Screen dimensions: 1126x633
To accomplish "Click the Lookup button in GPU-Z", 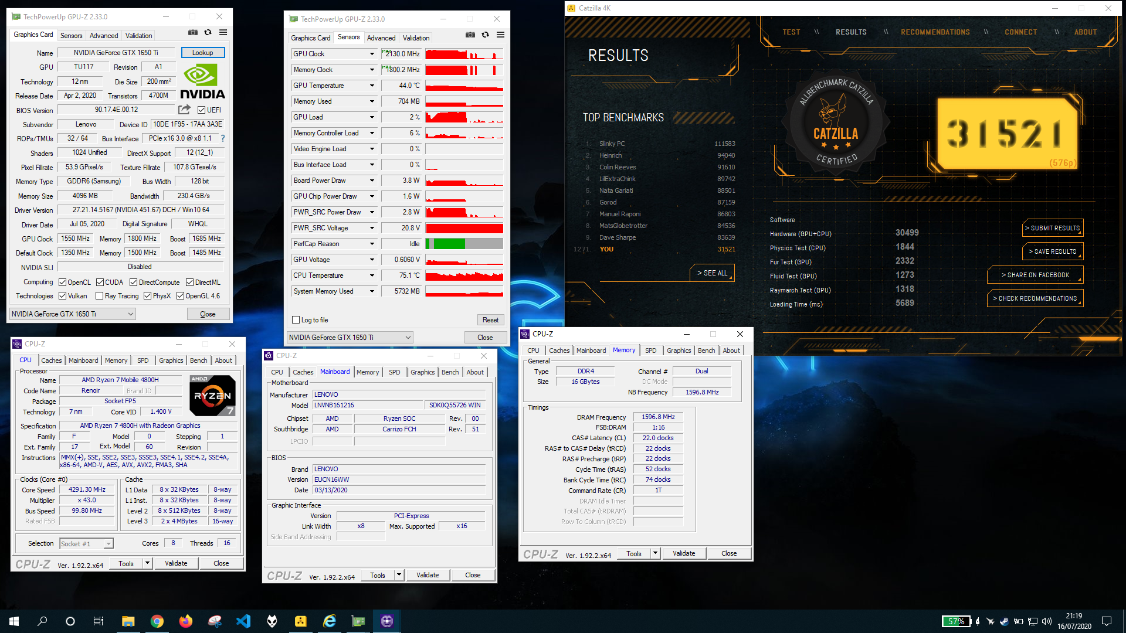I will 203,53.
